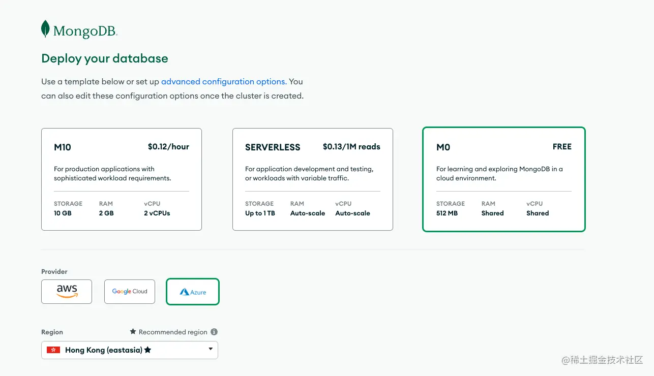This screenshot has height=376, width=654.
Task: Click the Recommended region info icon
Action: coord(214,332)
